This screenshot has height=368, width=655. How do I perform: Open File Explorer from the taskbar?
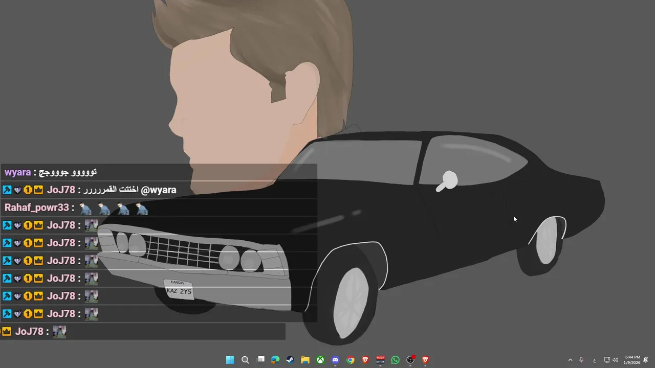pyautogui.click(x=305, y=360)
